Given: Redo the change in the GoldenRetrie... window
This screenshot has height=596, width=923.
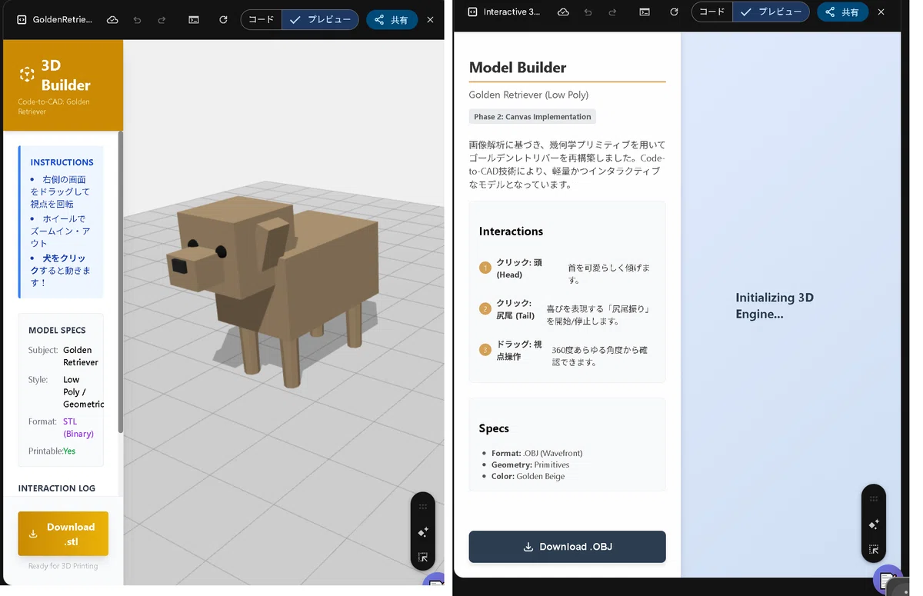Looking at the screenshot, I should [x=162, y=20].
